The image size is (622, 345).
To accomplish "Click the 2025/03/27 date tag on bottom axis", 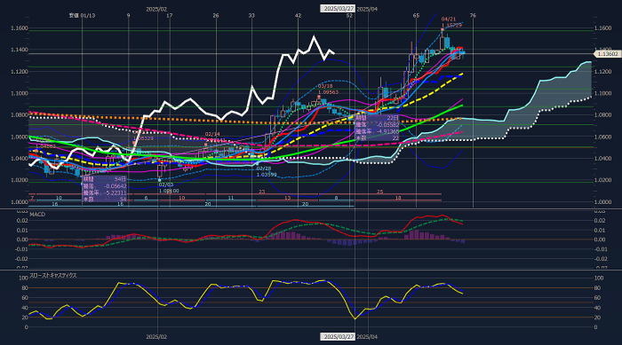I will click(x=338, y=337).
